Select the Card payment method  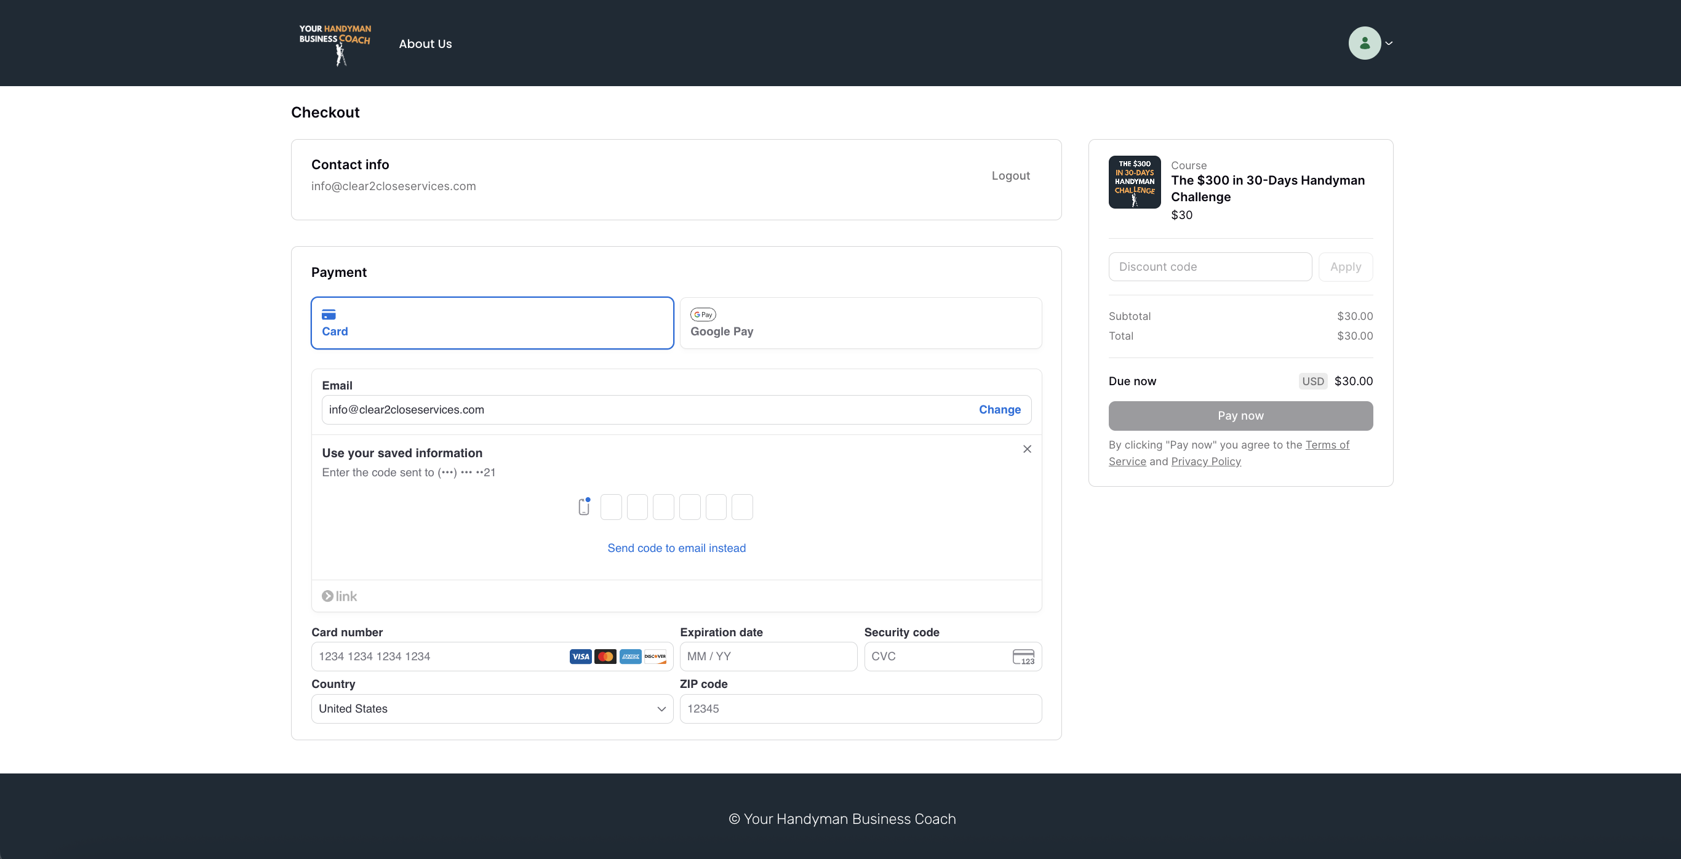(492, 323)
